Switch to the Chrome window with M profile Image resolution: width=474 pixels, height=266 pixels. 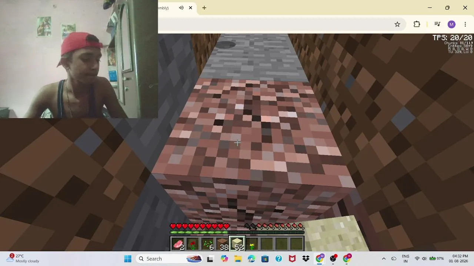point(319,259)
